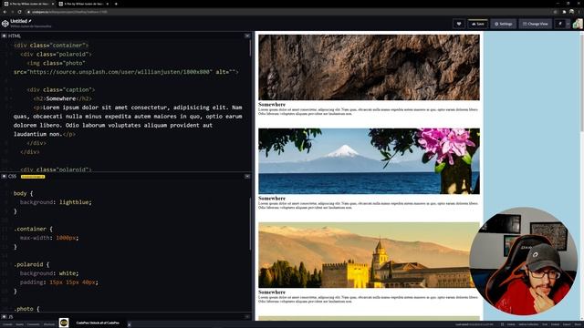Click the Untitled pen title

click(x=18, y=21)
